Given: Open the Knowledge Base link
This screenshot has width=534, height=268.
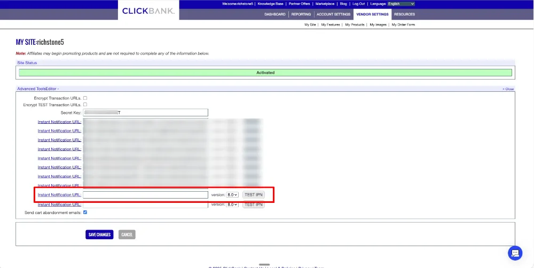Looking at the screenshot, I should (x=270, y=4).
